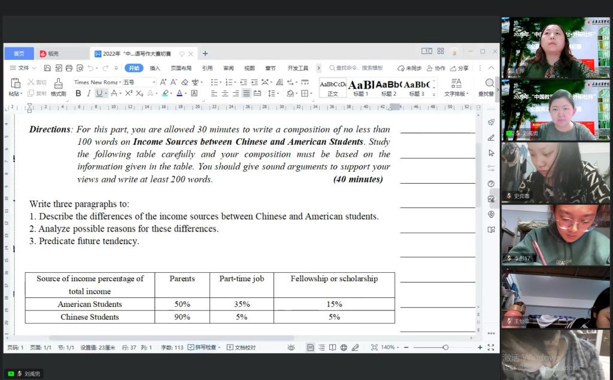613x380 pixels.
Task: Click the superscript X² icon
Action: (x=128, y=93)
